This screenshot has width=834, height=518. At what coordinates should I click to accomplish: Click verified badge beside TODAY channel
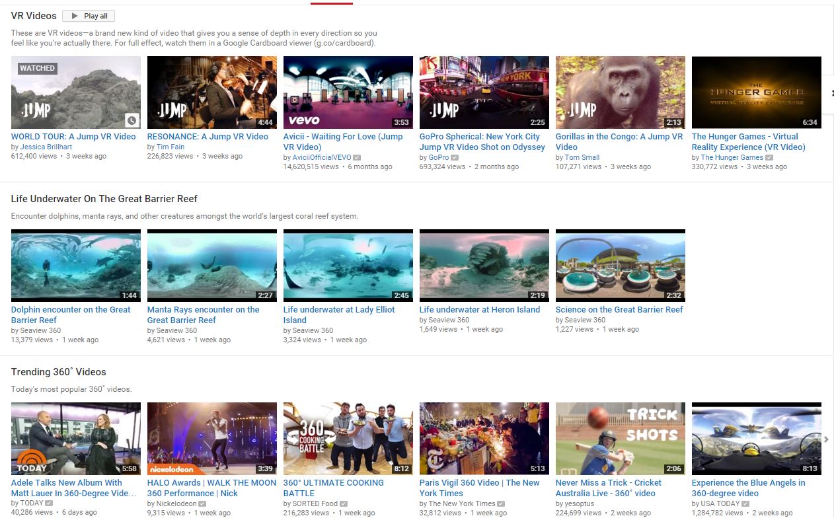click(49, 504)
